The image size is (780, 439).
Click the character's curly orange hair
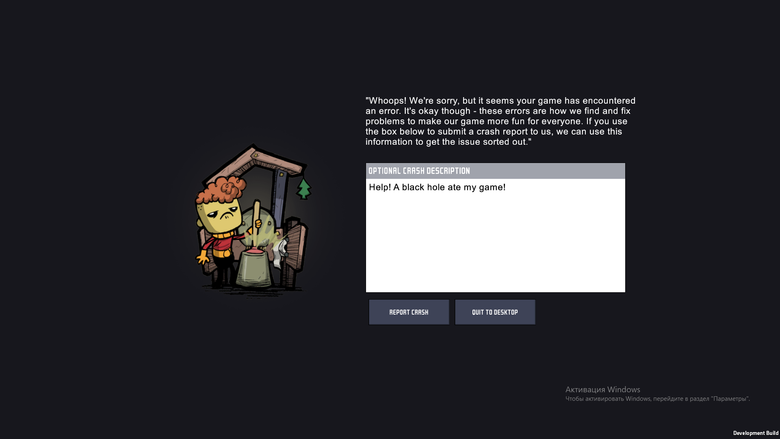coord(221,189)
